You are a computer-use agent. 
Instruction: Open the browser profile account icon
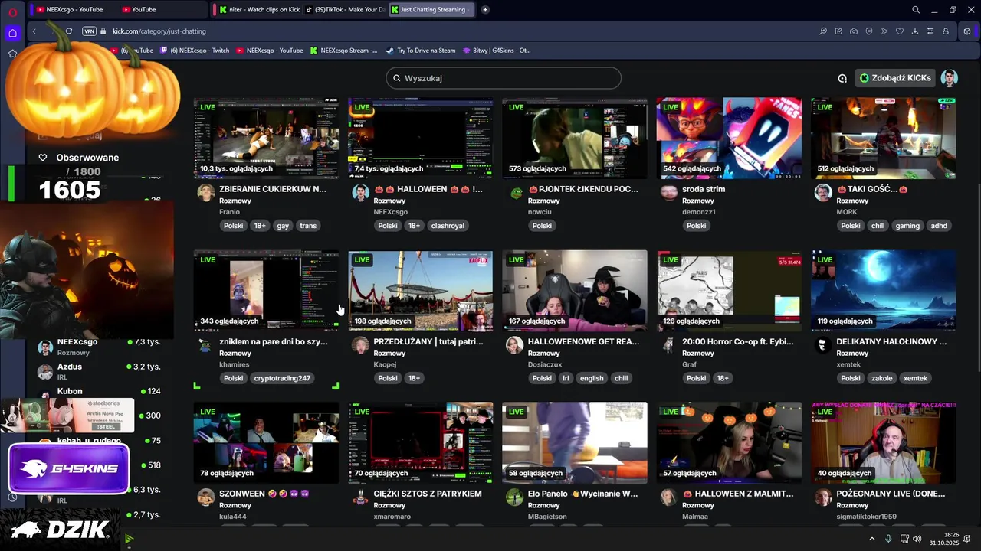[x=946, y=31]
